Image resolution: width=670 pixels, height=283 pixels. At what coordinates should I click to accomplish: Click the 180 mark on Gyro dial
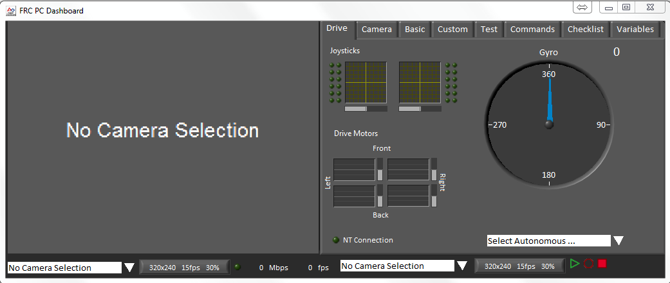coord(548,175)
